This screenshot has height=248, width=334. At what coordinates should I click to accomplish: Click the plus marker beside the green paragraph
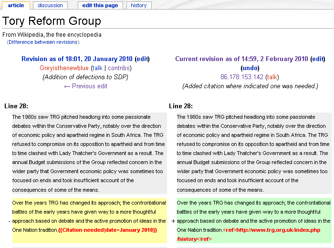point(173,221)
